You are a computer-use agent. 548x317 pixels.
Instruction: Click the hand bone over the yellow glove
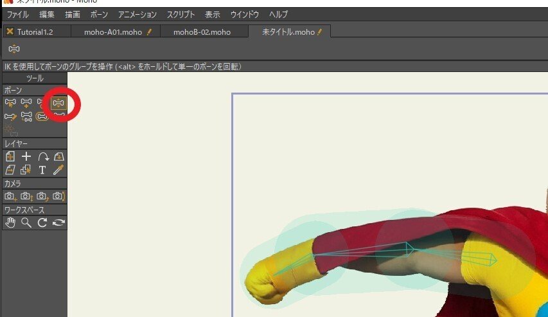pyautogui.click(x=294, y=265)
